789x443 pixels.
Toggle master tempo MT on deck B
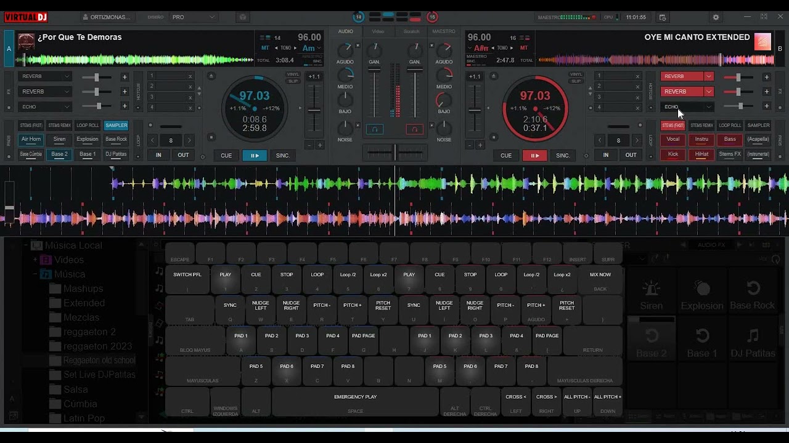pyautogui.click(x=523, y=48)
